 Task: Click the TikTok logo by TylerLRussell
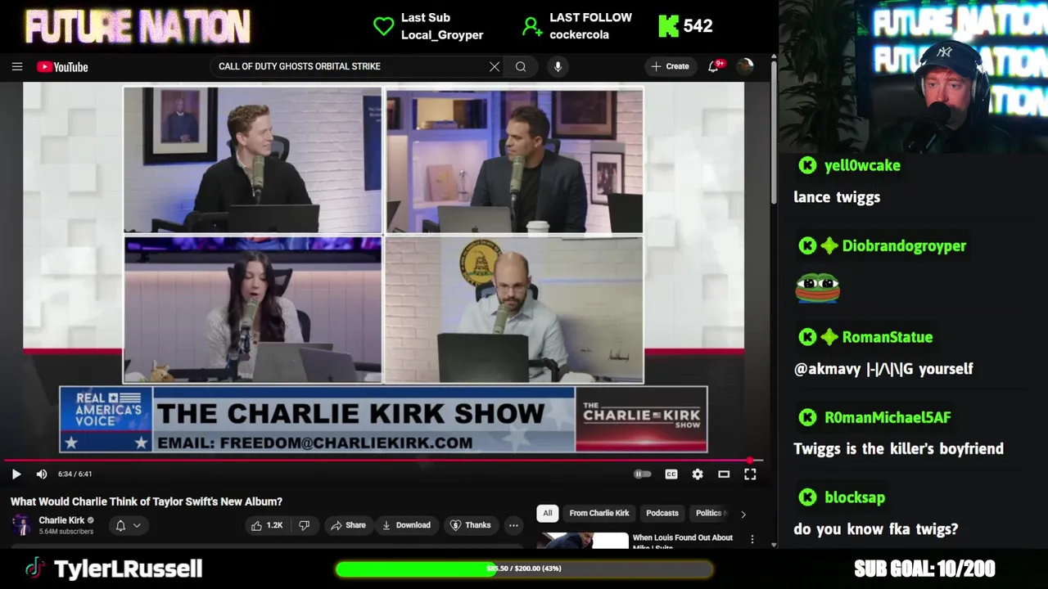(x=34, y=569)
